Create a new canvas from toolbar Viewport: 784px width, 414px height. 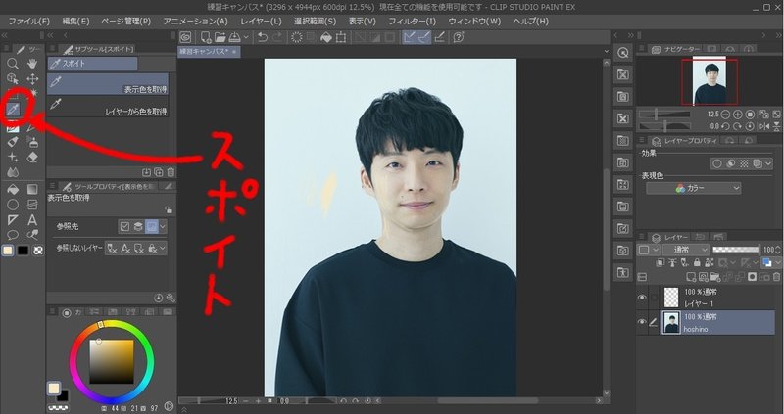pyautogui.click(x=206, y=37)
